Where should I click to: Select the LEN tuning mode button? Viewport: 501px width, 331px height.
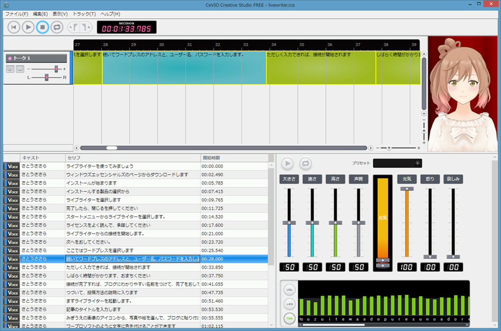point(290,304)
